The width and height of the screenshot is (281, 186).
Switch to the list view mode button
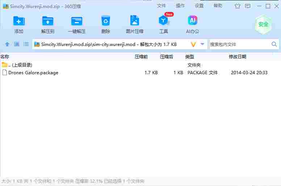pyautogui.click(x=26, y=44)
